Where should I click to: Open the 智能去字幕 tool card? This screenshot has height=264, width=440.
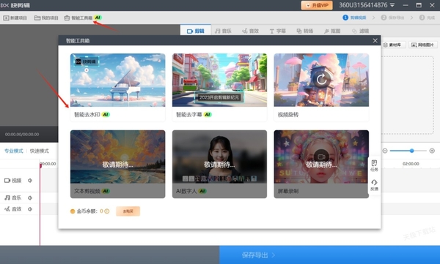click(219, 87)
